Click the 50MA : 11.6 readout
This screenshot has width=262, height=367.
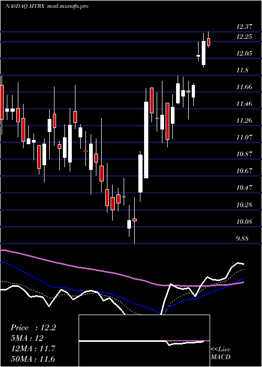coord(32,359)
